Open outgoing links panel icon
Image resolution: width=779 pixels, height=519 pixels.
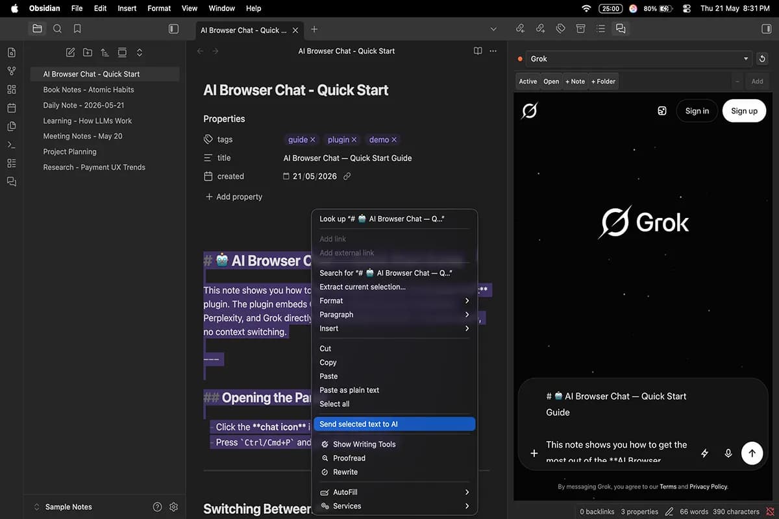[540, 29]
